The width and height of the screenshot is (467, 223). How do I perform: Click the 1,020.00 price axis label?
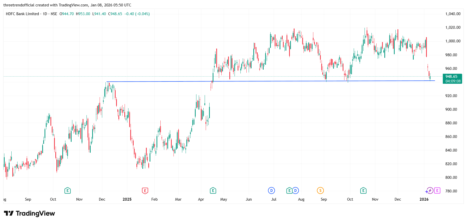coord(453,27)
